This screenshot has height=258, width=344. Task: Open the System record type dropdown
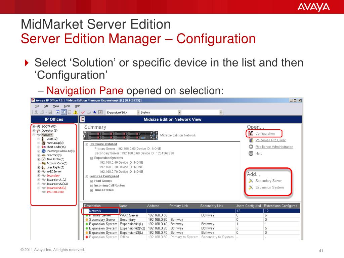click(179, 112)
